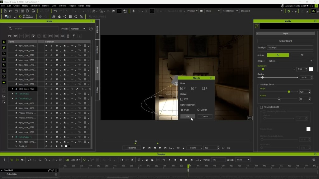Click the grid icon in secondary toolbar

70,17
